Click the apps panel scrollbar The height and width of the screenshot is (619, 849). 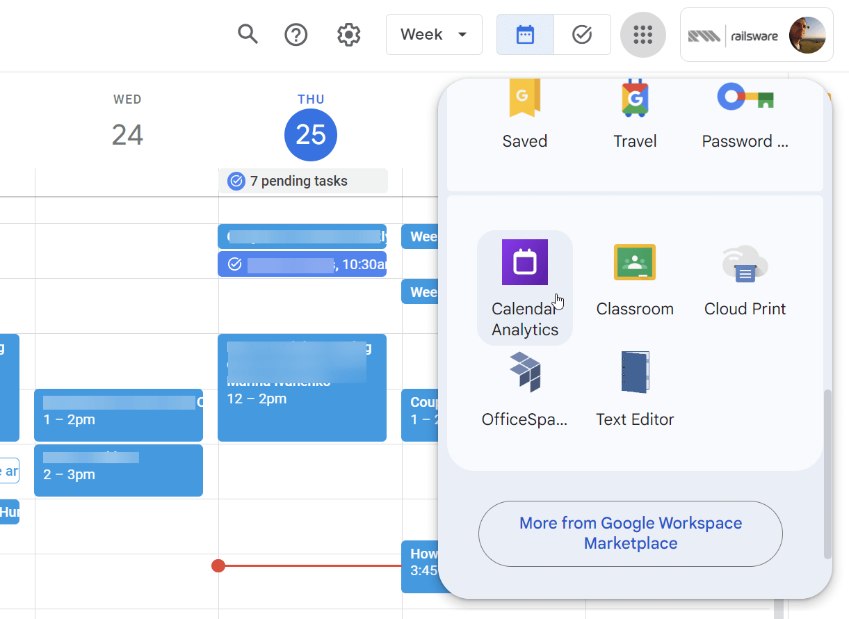pos(827,475)
